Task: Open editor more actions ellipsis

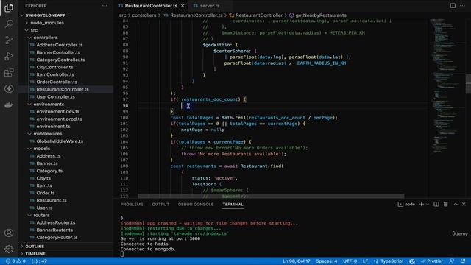Action: pyautogui.click(x=462, y=6)
